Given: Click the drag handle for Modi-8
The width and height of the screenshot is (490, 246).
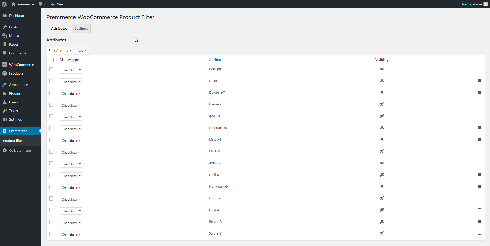Looking at the screenshot, I should (480, 151).
